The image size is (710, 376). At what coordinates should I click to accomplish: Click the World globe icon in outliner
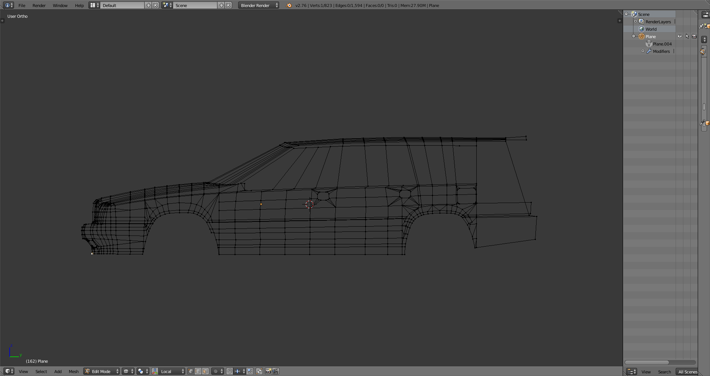click(642, 29)
